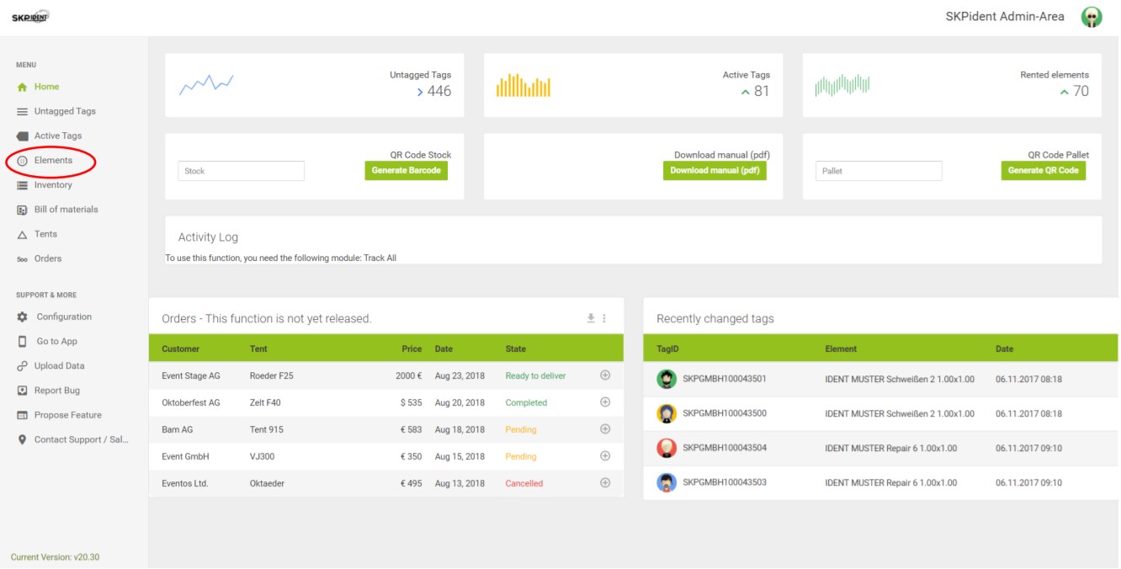
Task: Click the Report Bug sidebar icon
Action: tap(23, 391)
